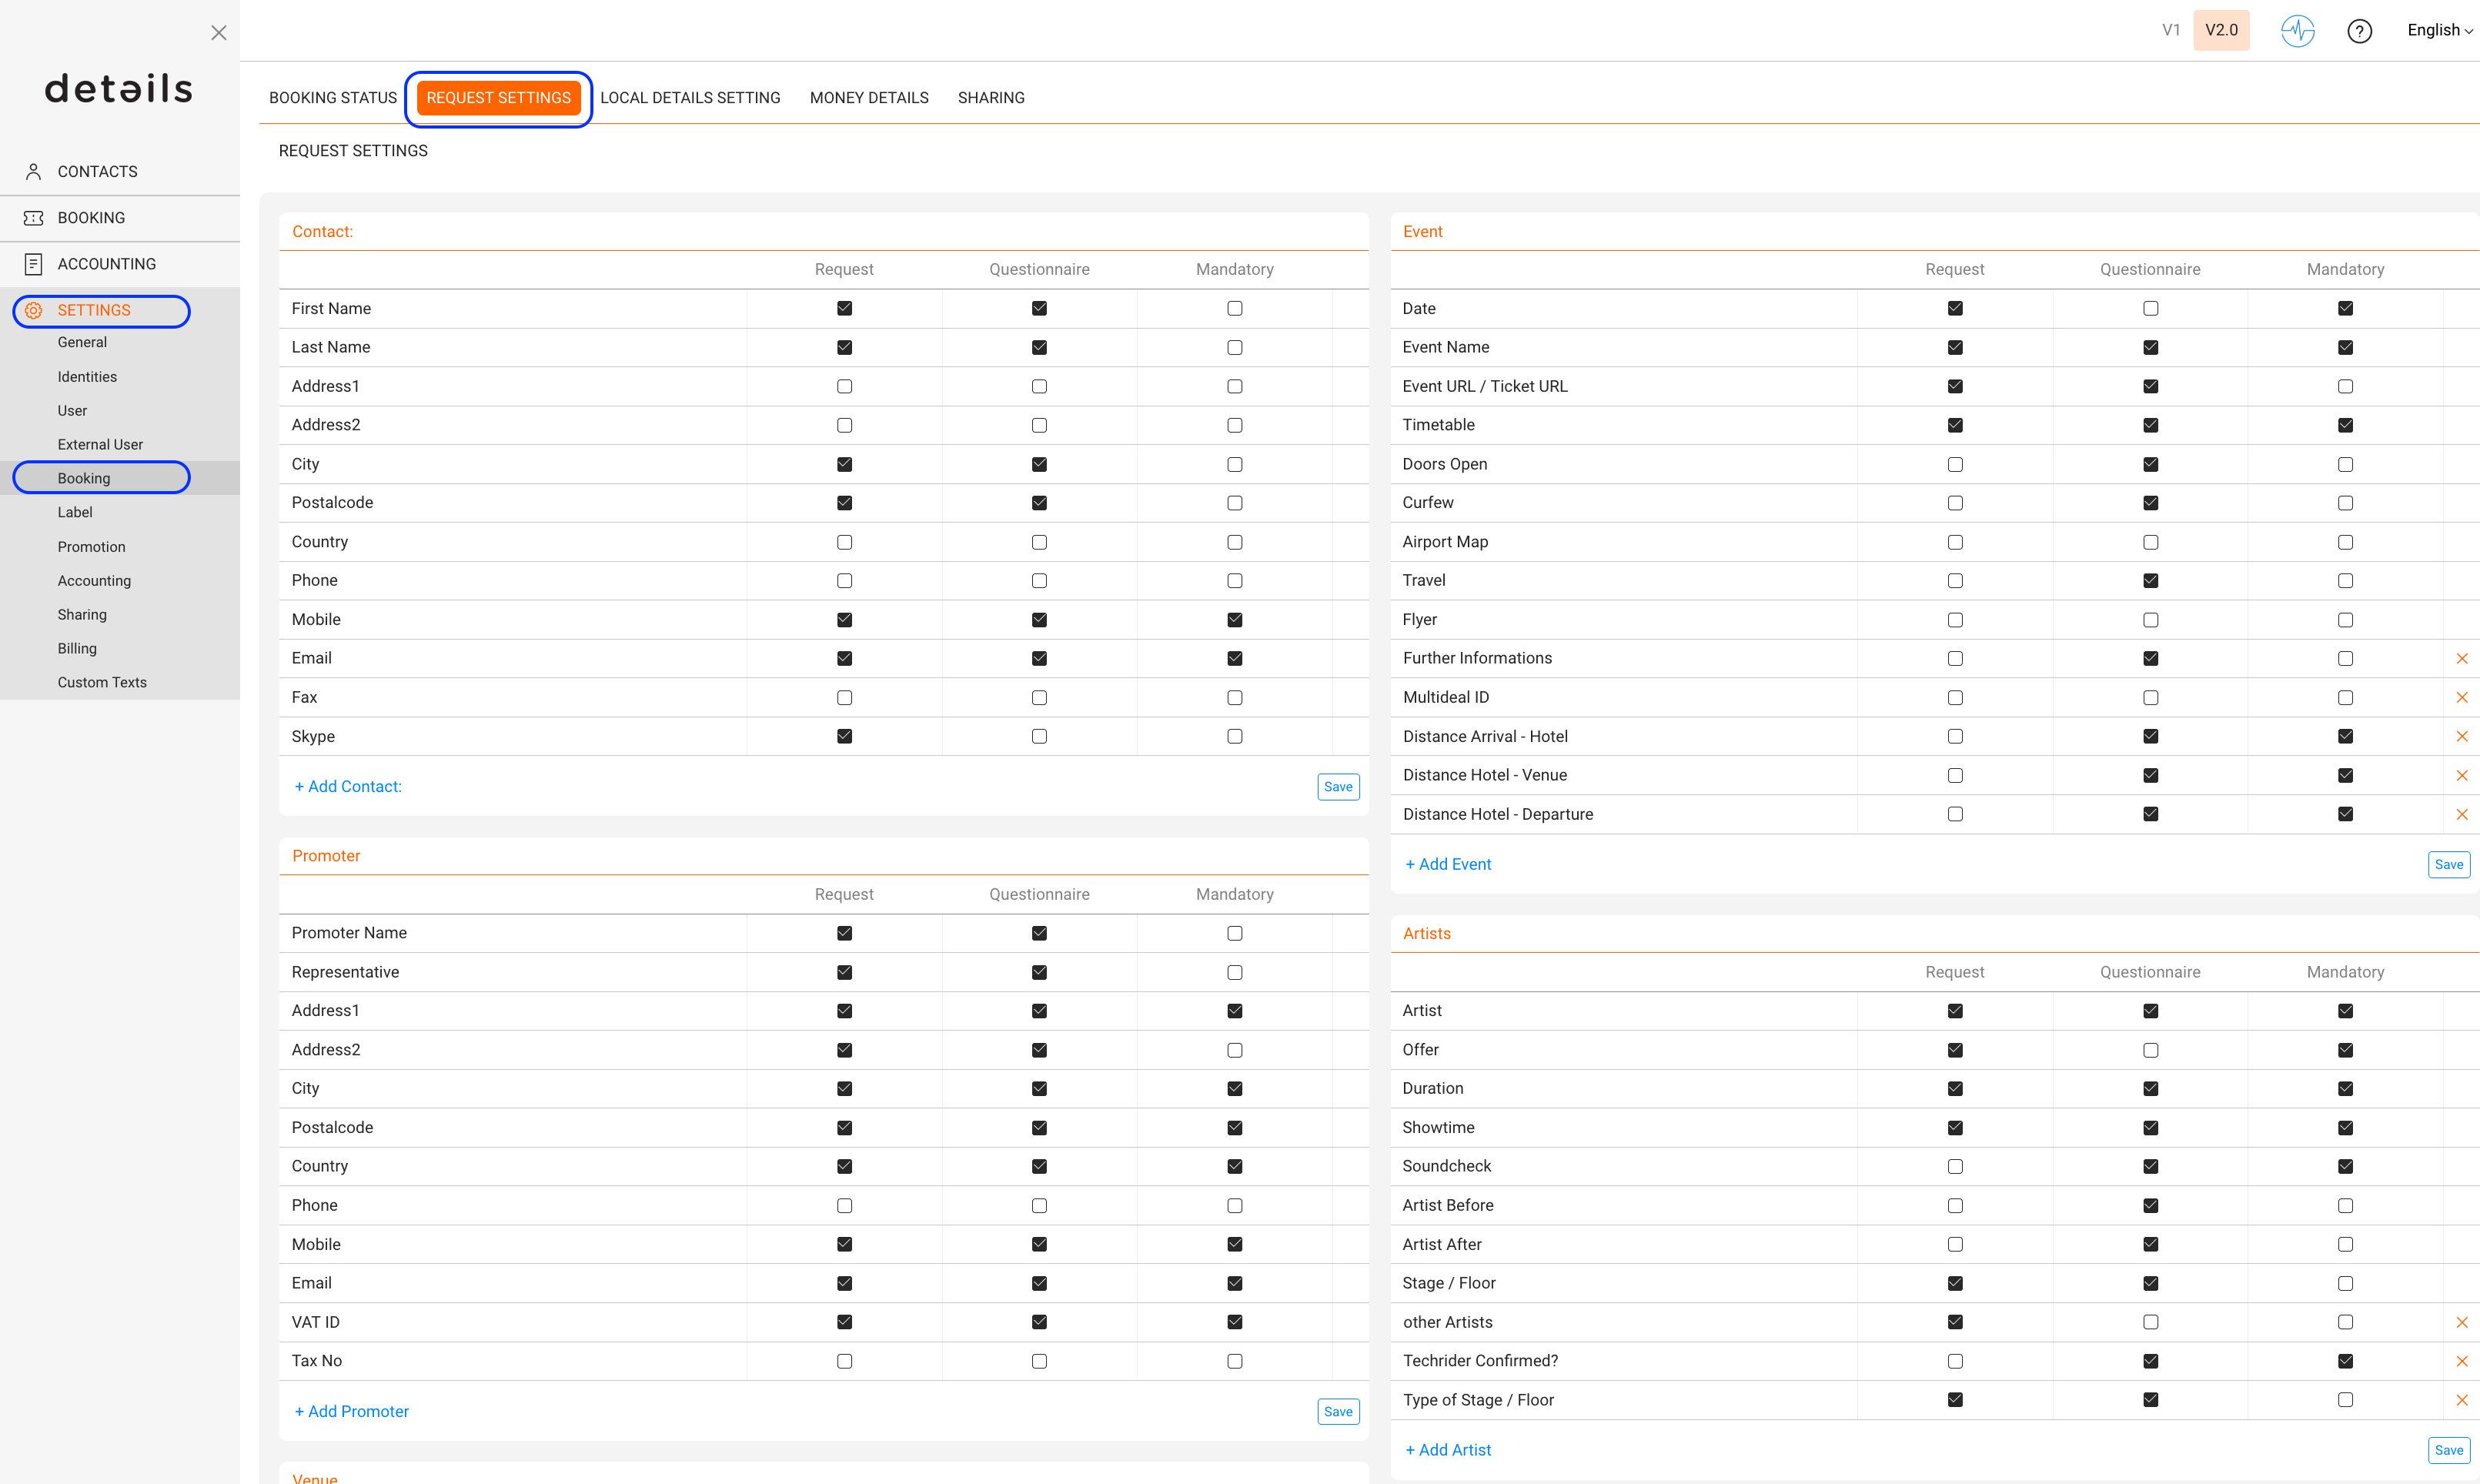The image size is (2480, 1484).
Task: Open the Local Details Setting tab
Action: [x=690, y=98]
